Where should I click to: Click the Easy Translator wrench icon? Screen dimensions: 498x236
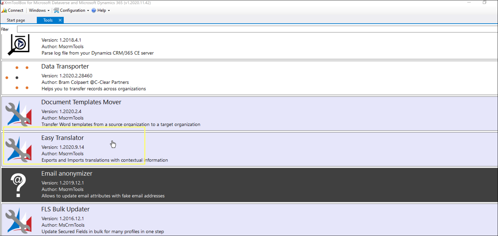click(x=19, y=149)
